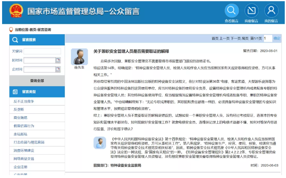This screenshot has width=286, height=178.
Task: Open the 我的留言 user icon
Action: click(x=271, y=10)
